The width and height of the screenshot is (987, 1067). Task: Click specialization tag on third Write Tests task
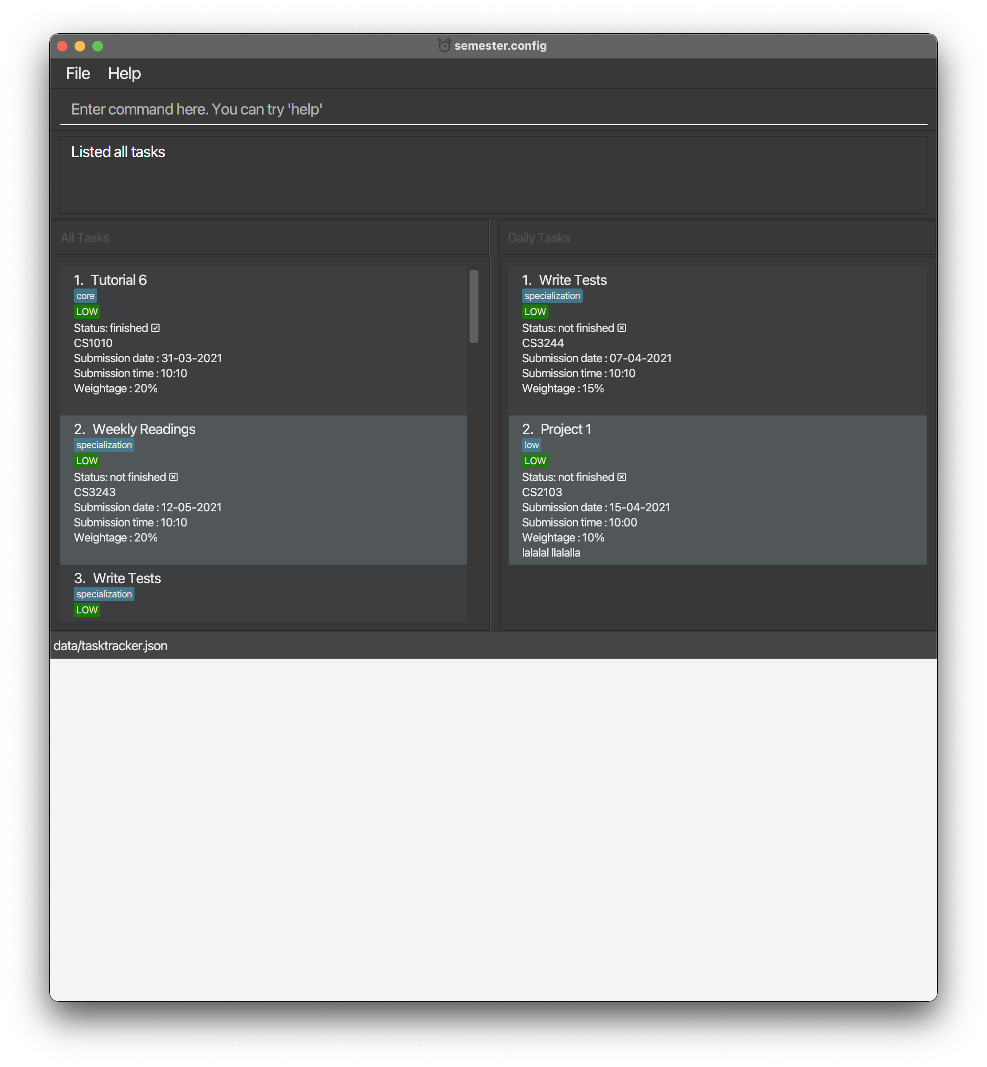pyautogui.click(x=103, y=594)
